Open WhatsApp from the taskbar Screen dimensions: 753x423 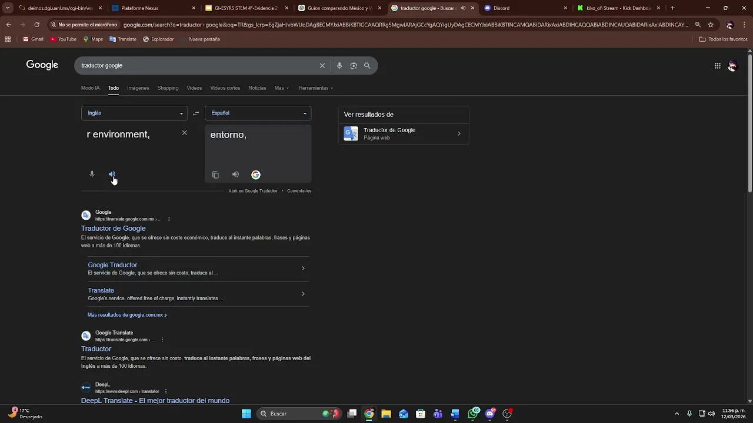pos(473,414)
